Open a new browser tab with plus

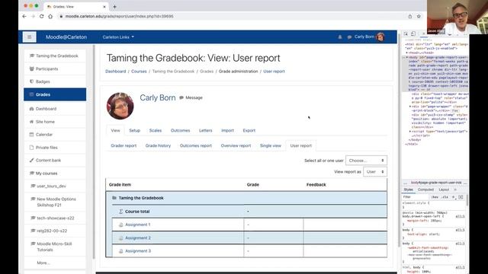click(x=114, y=7)
